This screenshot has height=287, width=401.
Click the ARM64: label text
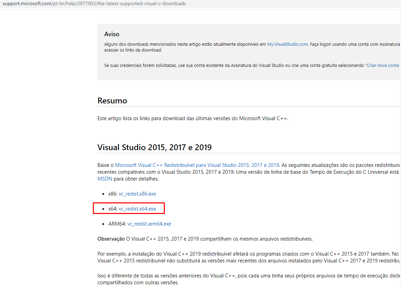(117, 224)
